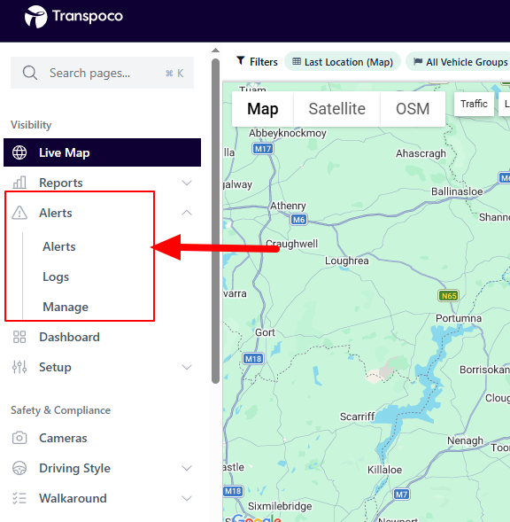Switch map to Satellite view
The width and height of the screenshot is (510, 522).
pyautogui.click(x=336, y=109)
